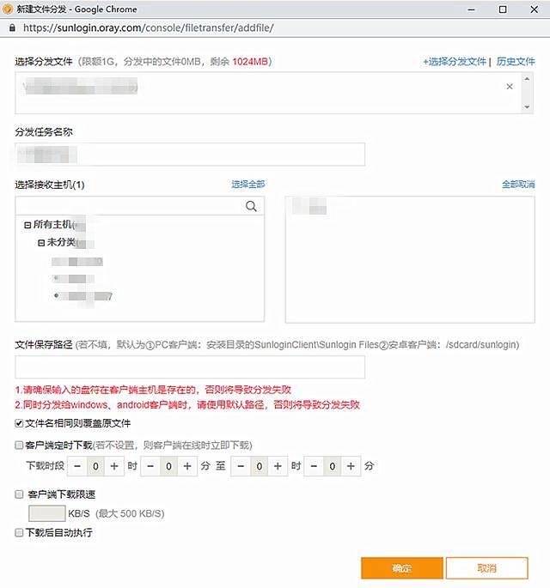The width and height of the screenshot is (550, 588).
Task: Click the search magnifier icon in host list
Action: [251, 206]
